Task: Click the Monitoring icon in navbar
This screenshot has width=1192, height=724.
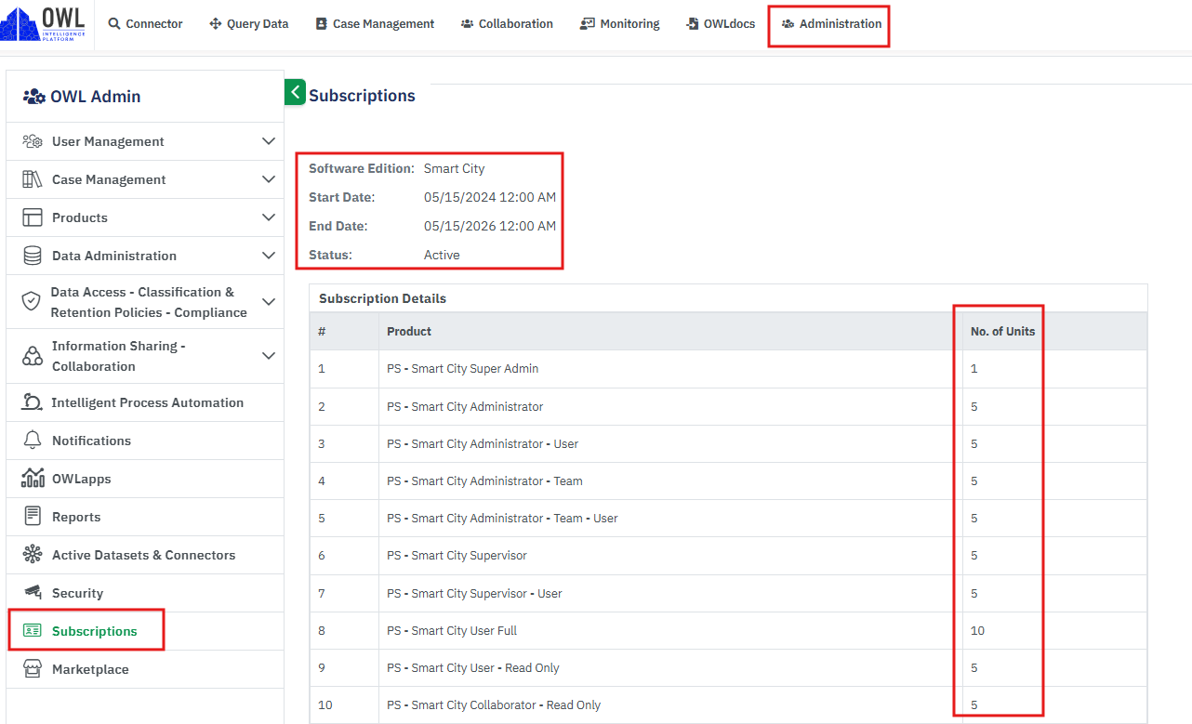Action: [x=588, y=24]
